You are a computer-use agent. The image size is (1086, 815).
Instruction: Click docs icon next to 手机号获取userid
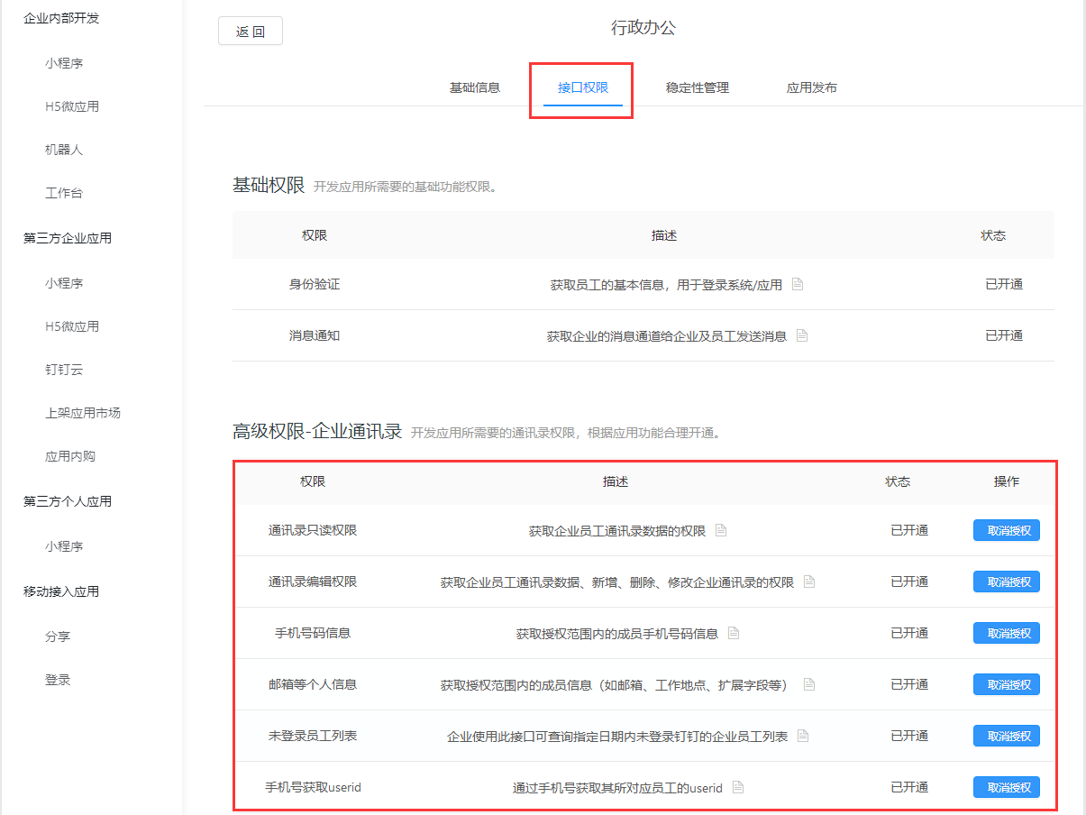point(738,787)
